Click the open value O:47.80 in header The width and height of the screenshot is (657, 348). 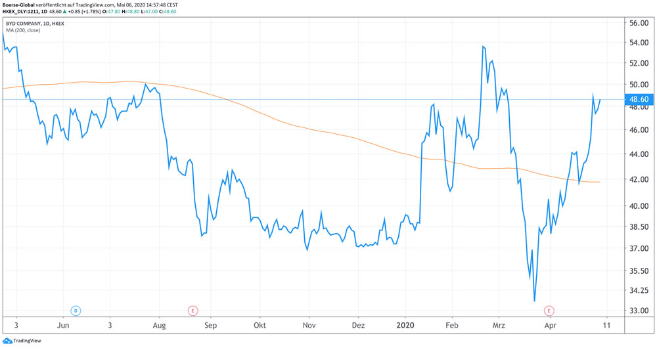112,11
